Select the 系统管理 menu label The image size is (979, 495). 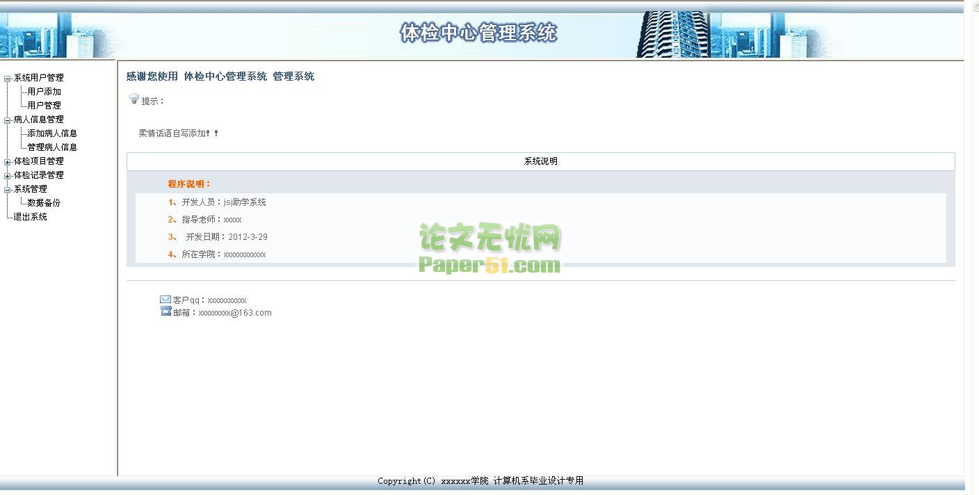(31, 189)
